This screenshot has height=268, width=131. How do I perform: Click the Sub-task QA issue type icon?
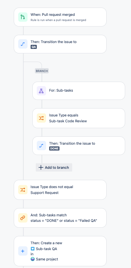33,249
